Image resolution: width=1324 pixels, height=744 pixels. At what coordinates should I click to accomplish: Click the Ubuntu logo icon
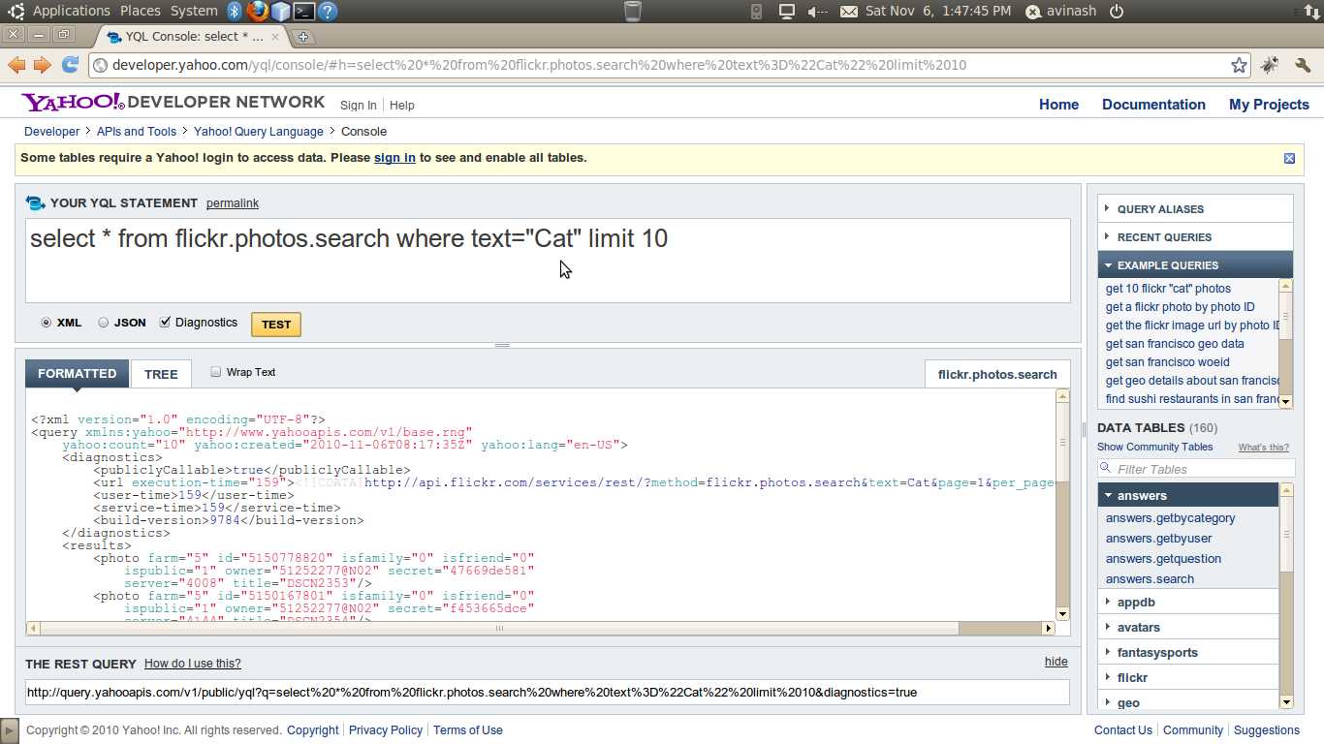(x=16, y=12)
